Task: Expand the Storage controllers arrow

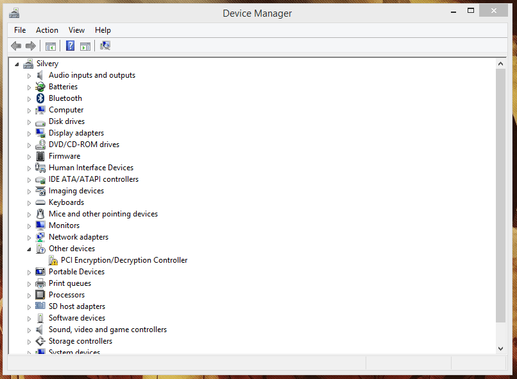Action: tap(29, 342)
